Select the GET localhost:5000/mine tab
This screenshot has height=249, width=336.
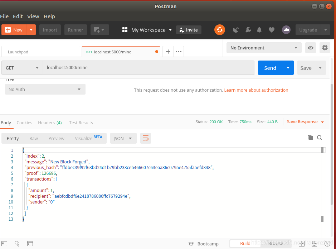pyautogui.click(x=121, y=52)
